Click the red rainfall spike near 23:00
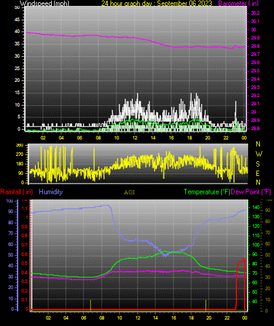 pyautogui.click(x=240, y=284)
